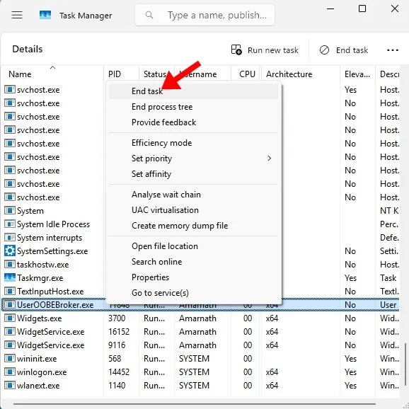Click the horizontal scrollbar

(x=195, y=404)
